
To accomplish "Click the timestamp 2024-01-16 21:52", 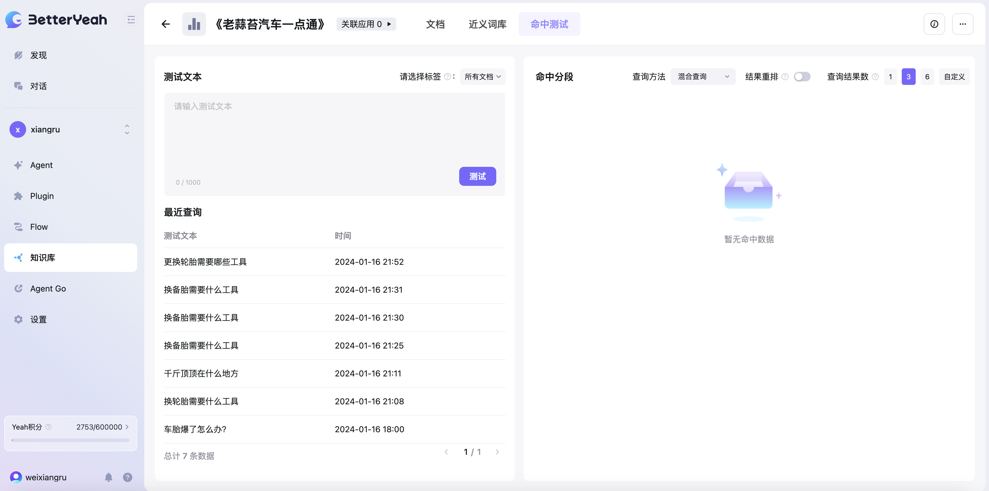I will (369, 262).
